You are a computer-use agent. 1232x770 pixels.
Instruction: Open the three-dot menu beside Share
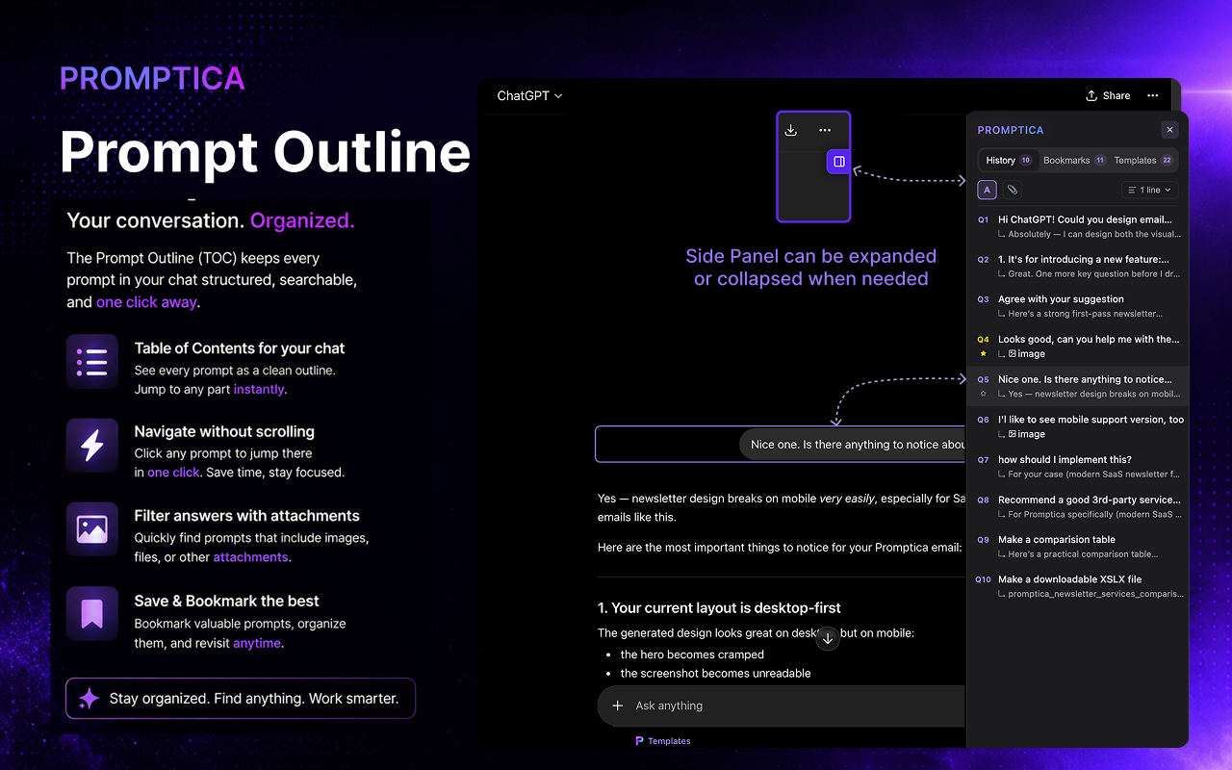tap(1152, 95)
